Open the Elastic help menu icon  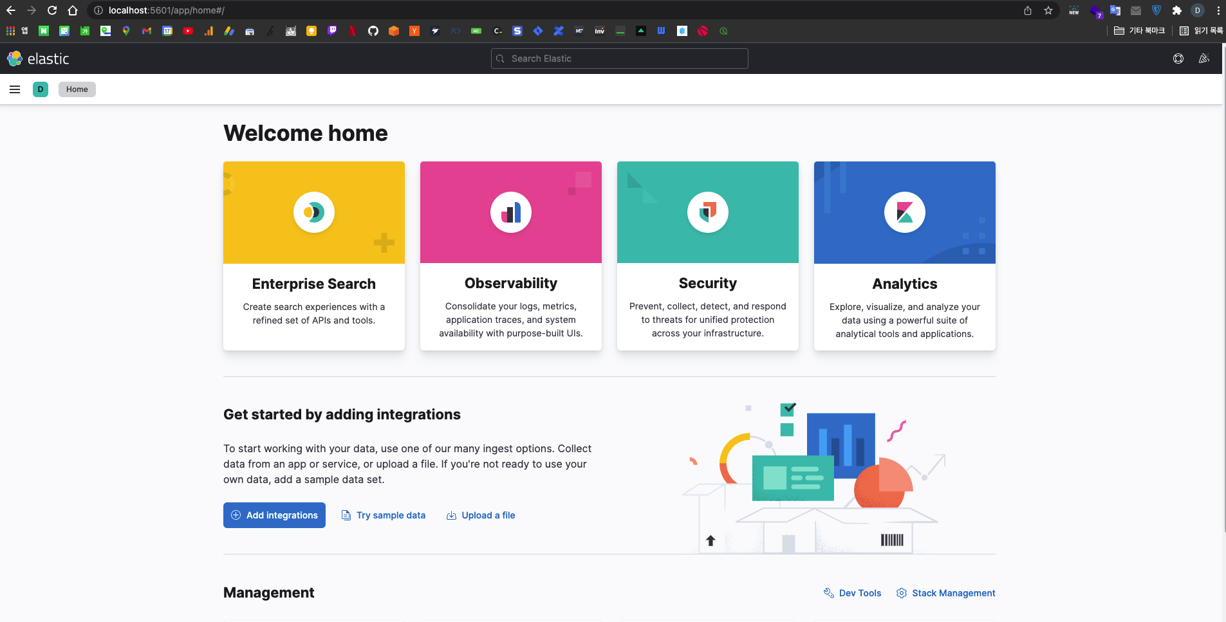(1178, 59)
